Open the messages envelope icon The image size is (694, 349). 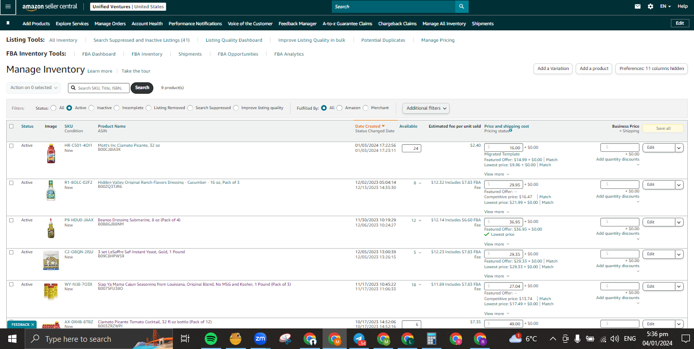pyautogui.click(x=638, y=7)
